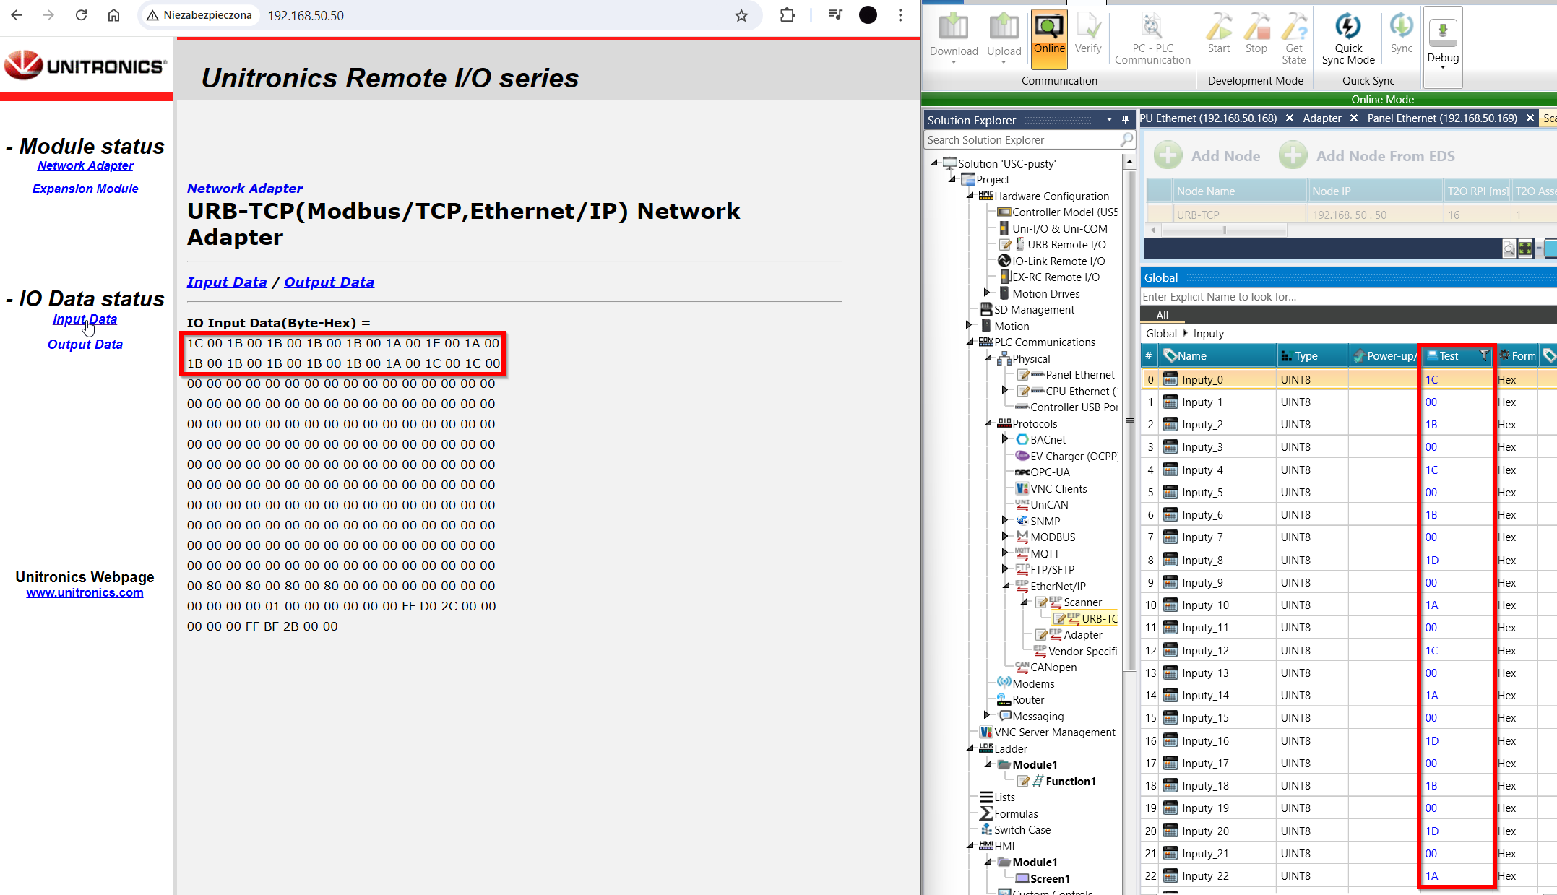This screenshot has width=1557, height=895.
Task: Open Output Data link in the sidebar
Action: click(x=85, y=345)
